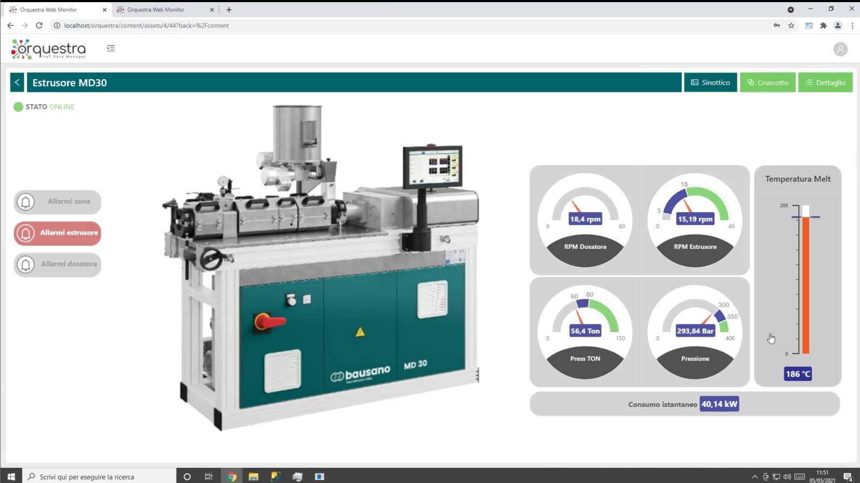Click the Temperatura Melt thermometer bar

[x=805, y=280]
